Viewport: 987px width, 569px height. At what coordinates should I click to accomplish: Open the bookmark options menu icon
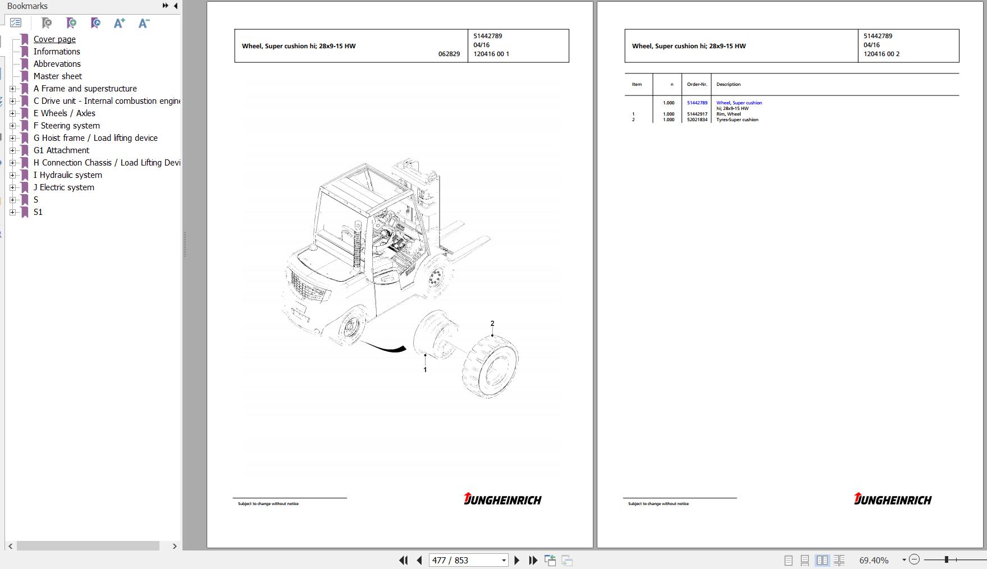(16, 23)
